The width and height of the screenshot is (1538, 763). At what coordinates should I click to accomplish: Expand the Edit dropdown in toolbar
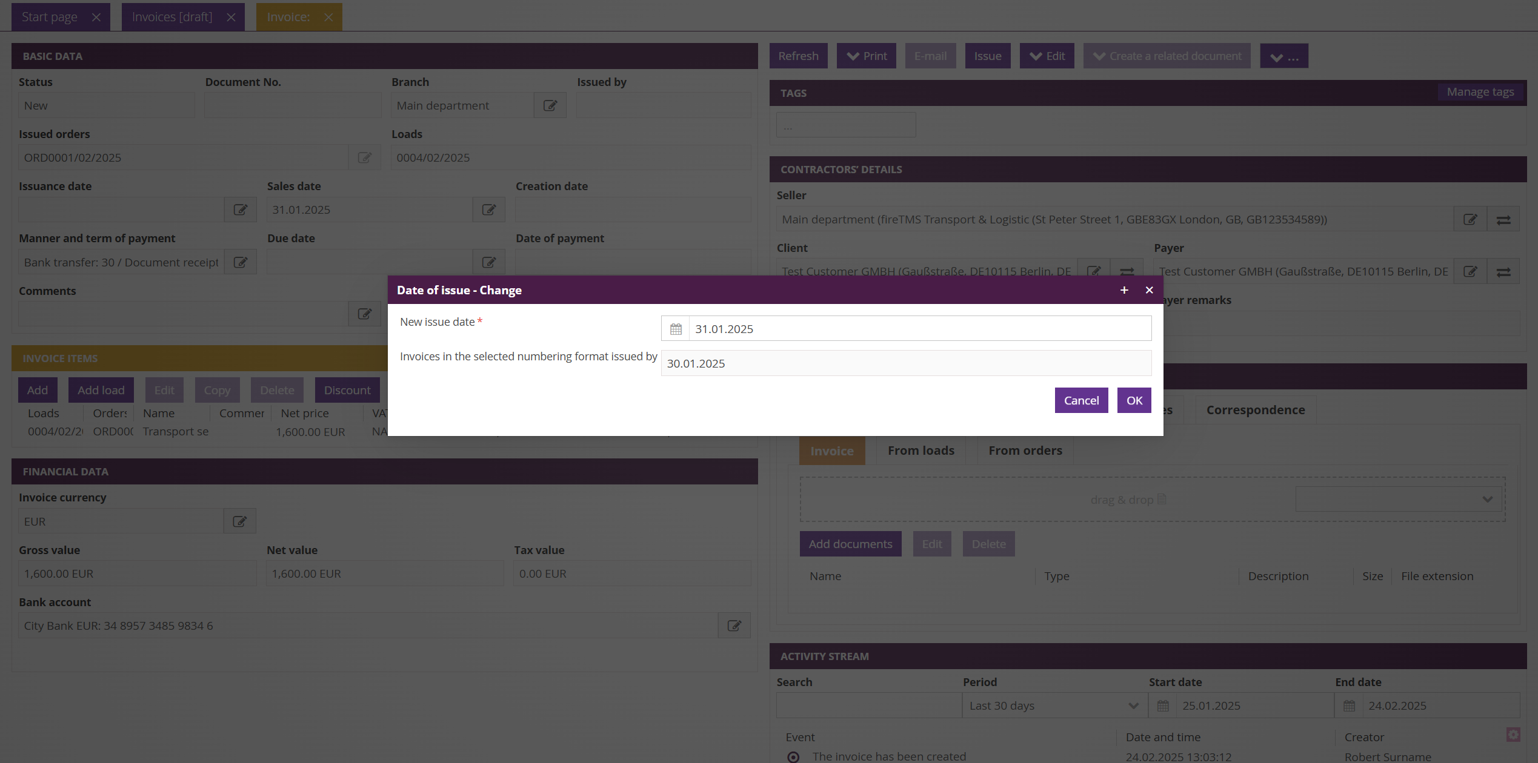tap(1047, 56)
